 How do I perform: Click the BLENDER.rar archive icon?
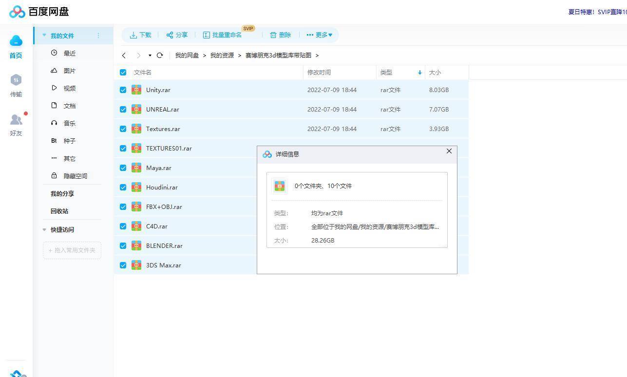[x=136, y=245]
